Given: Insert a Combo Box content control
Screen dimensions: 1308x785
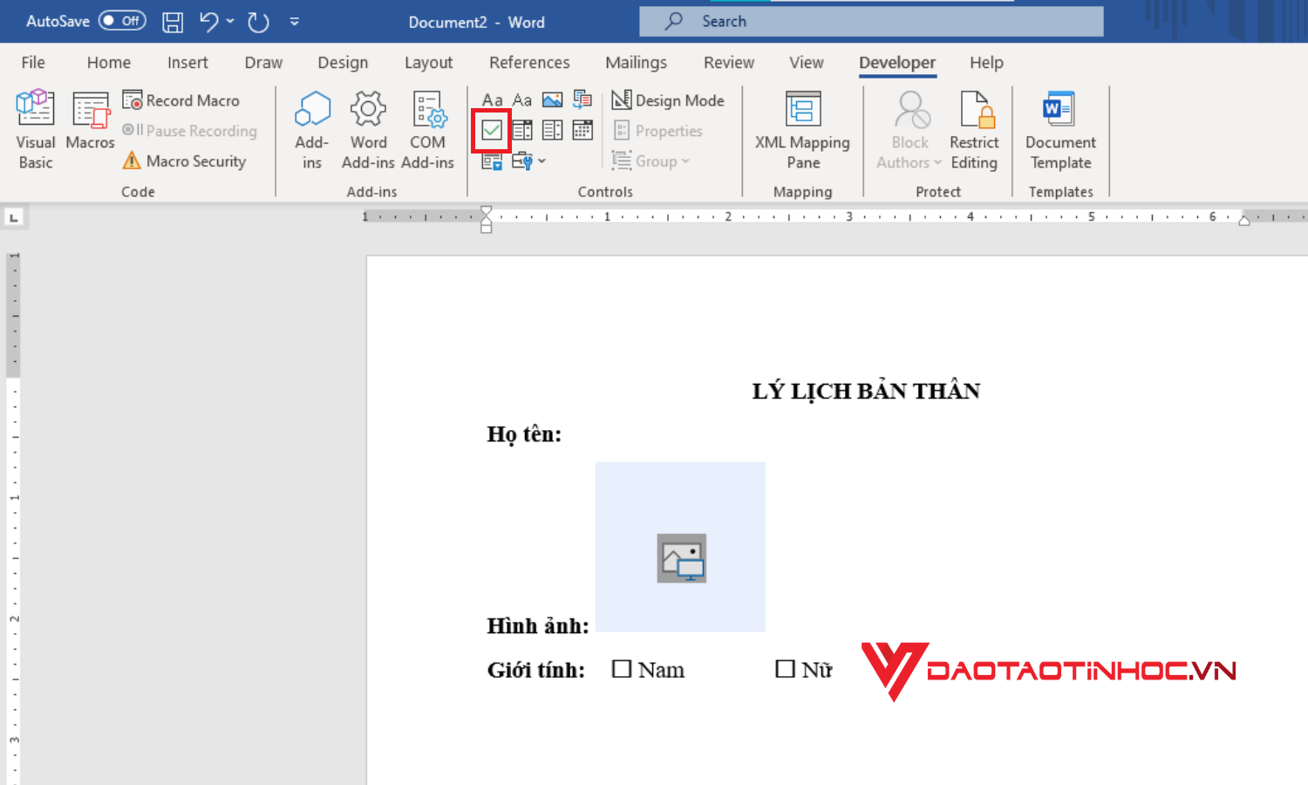Looking at the screenshot, I should click(521, 130).
